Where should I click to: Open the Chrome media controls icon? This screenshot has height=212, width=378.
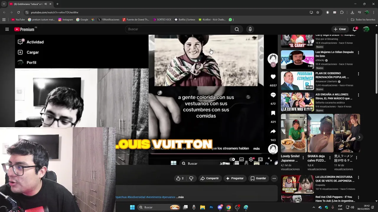pos(359,12)
